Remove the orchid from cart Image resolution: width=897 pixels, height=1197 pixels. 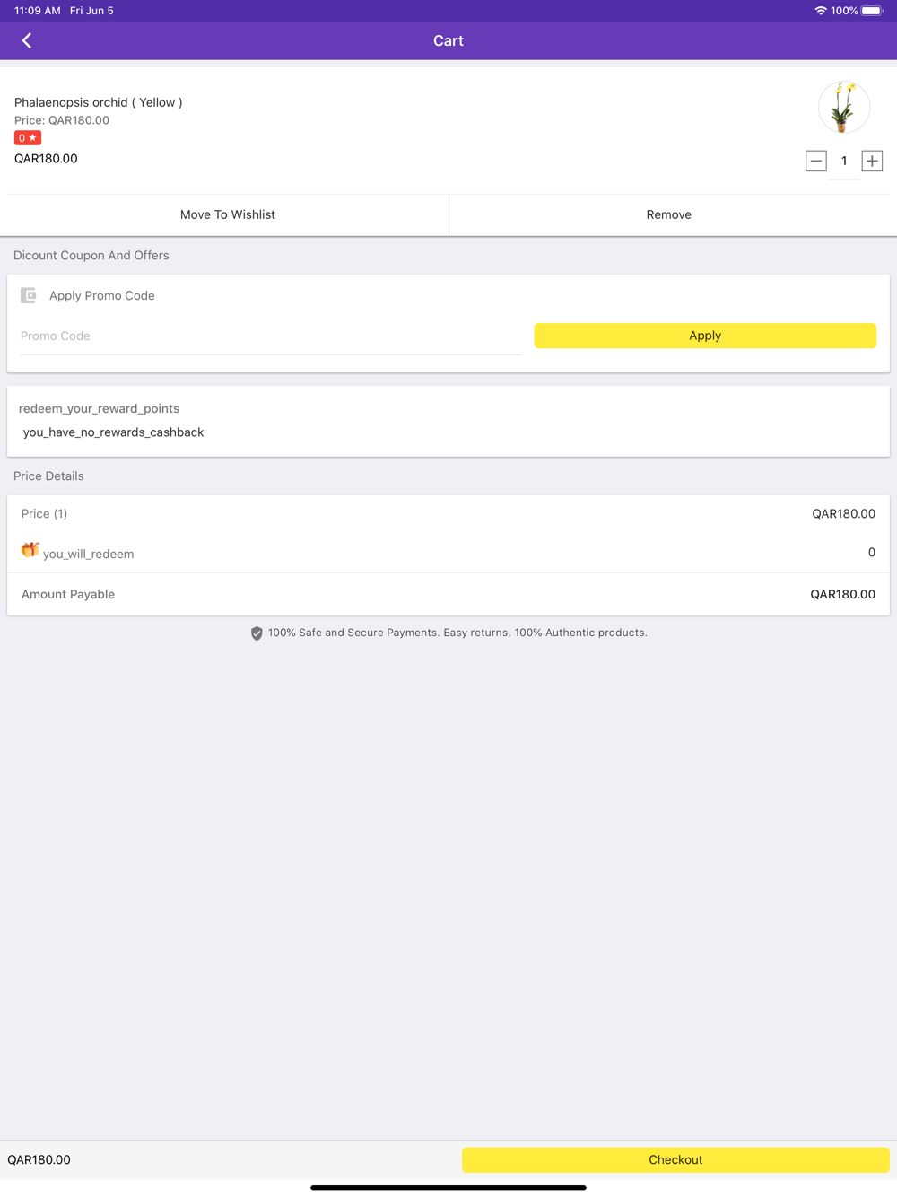tap(669, 214)
